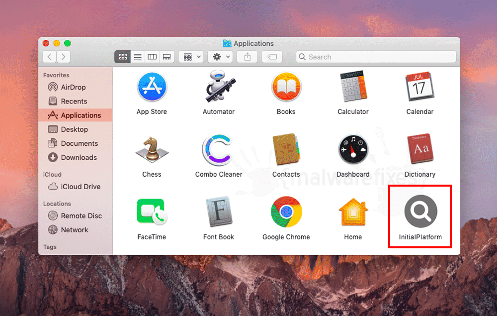Open the group-by arrangement dropdown
Viewport: 497px width, 316px height.
191,57
